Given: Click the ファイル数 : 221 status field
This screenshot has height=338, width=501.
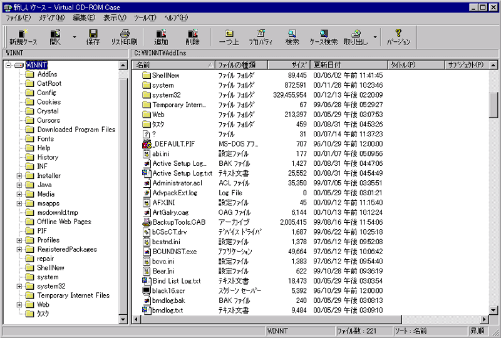Looking at the screenshot, I should point(364,331).
